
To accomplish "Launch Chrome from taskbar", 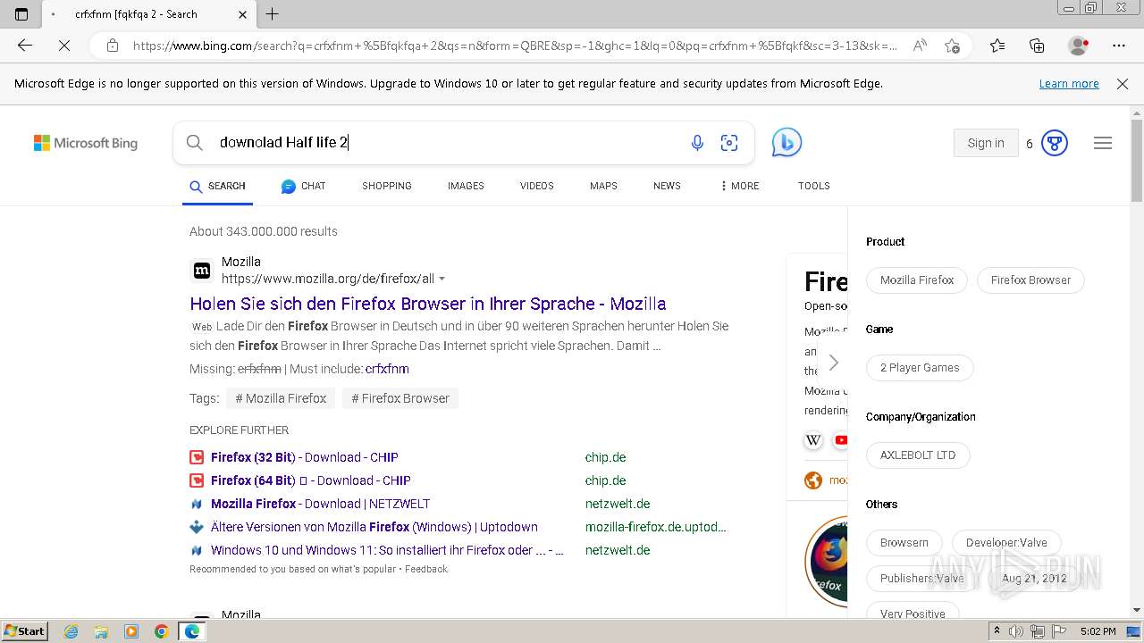I will click(161, 631).
